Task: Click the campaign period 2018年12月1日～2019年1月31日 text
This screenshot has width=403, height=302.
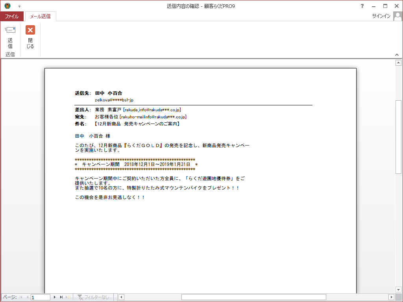Action: 157,164
